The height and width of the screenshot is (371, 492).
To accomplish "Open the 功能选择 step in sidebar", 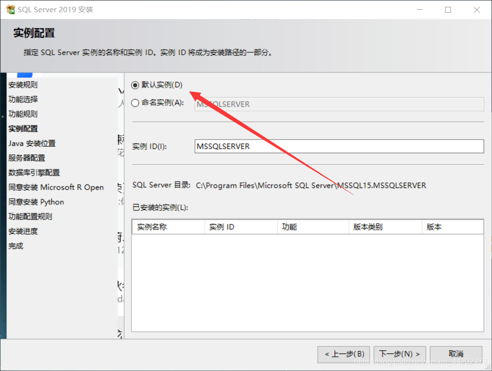I will [x=23, y=100].
